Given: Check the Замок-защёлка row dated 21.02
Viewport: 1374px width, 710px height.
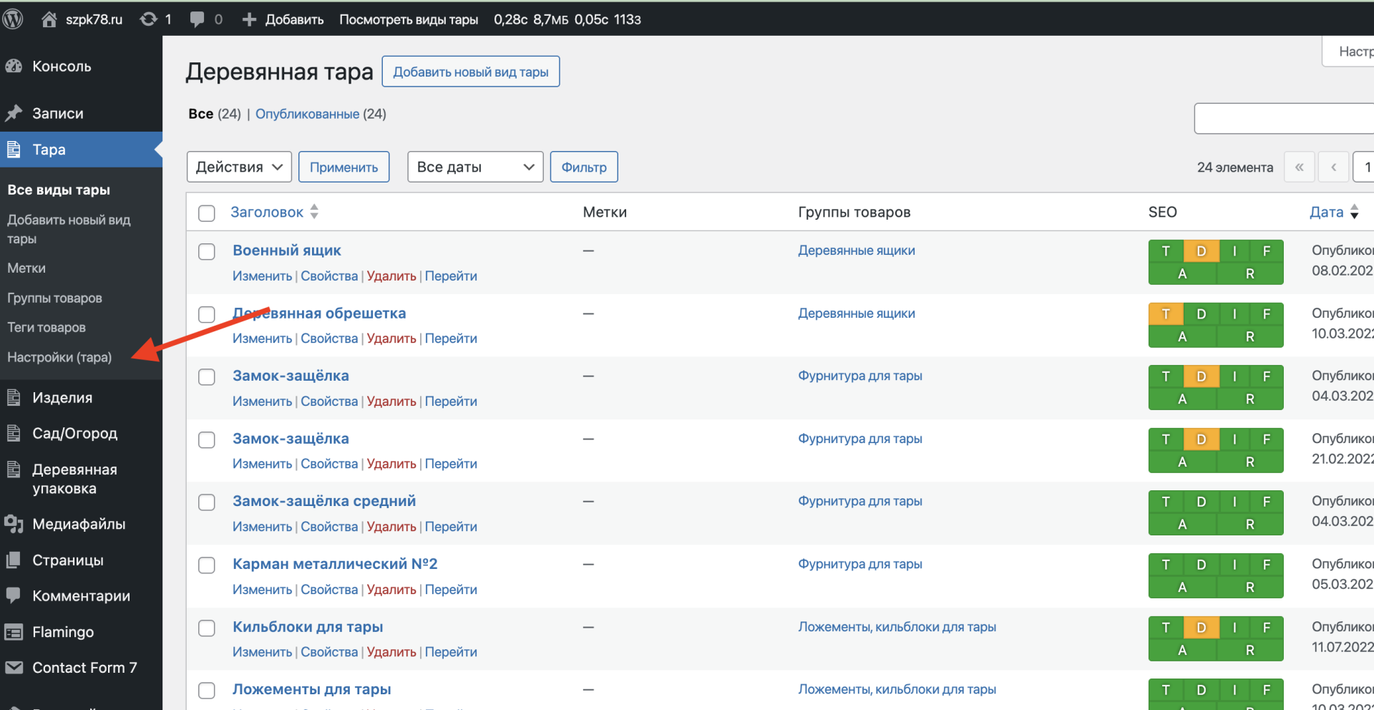Looking at the screenshot, I should point(207,439).
